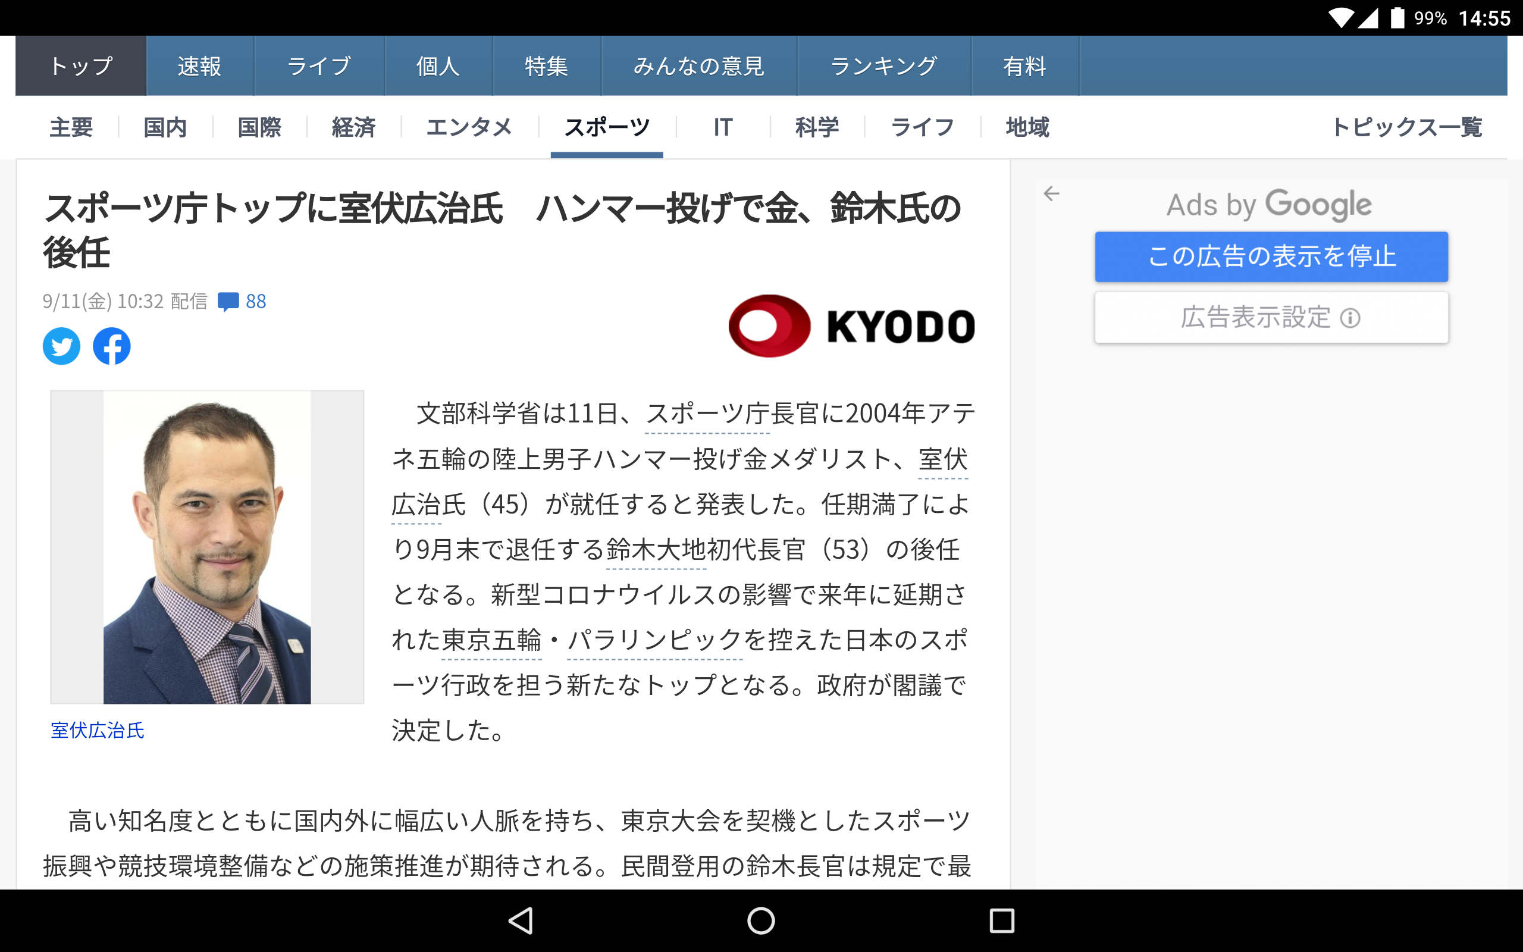Choose the エンタメ category
The height and width of the screenshot is (952, 1523).
469,127
